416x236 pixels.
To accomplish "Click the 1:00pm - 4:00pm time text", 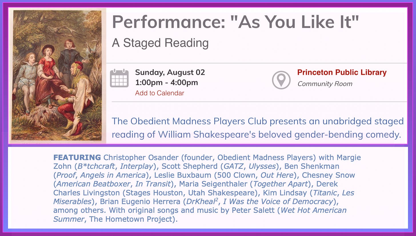I will (x=167, y=83).
